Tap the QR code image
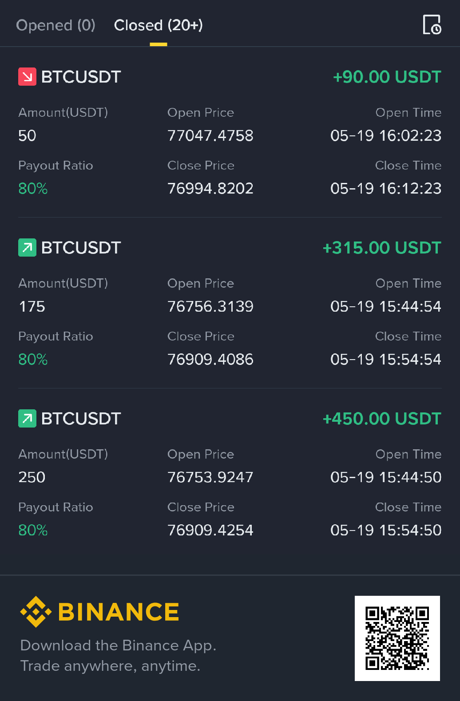This screenshot has width=460, height=701. pyautogui.click(x=397, y=638)
